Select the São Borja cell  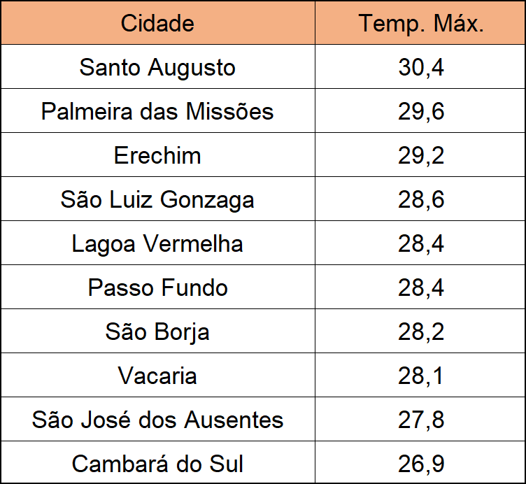click(157, 331)
